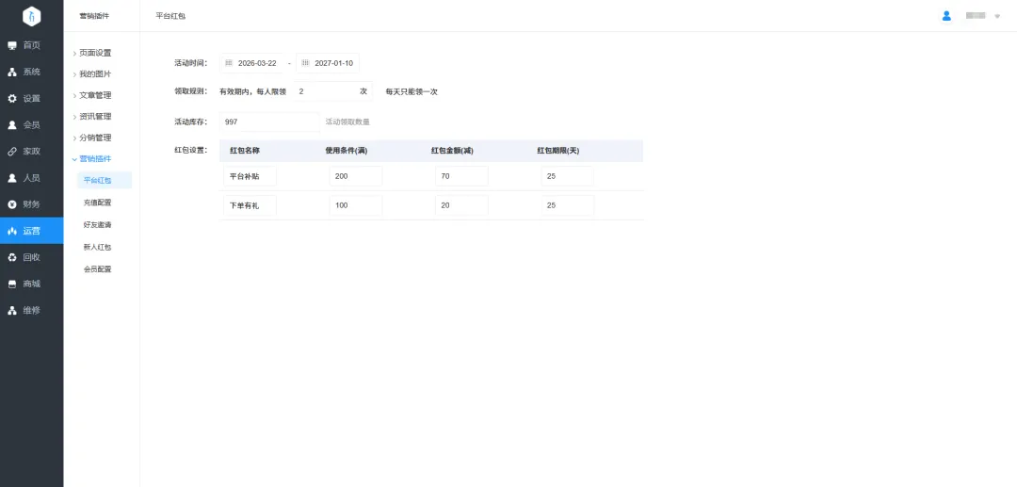The height and width of the screenshot is (487, 1017).
Task: Go to 好友邀请 page
Action: coord(97,225)
